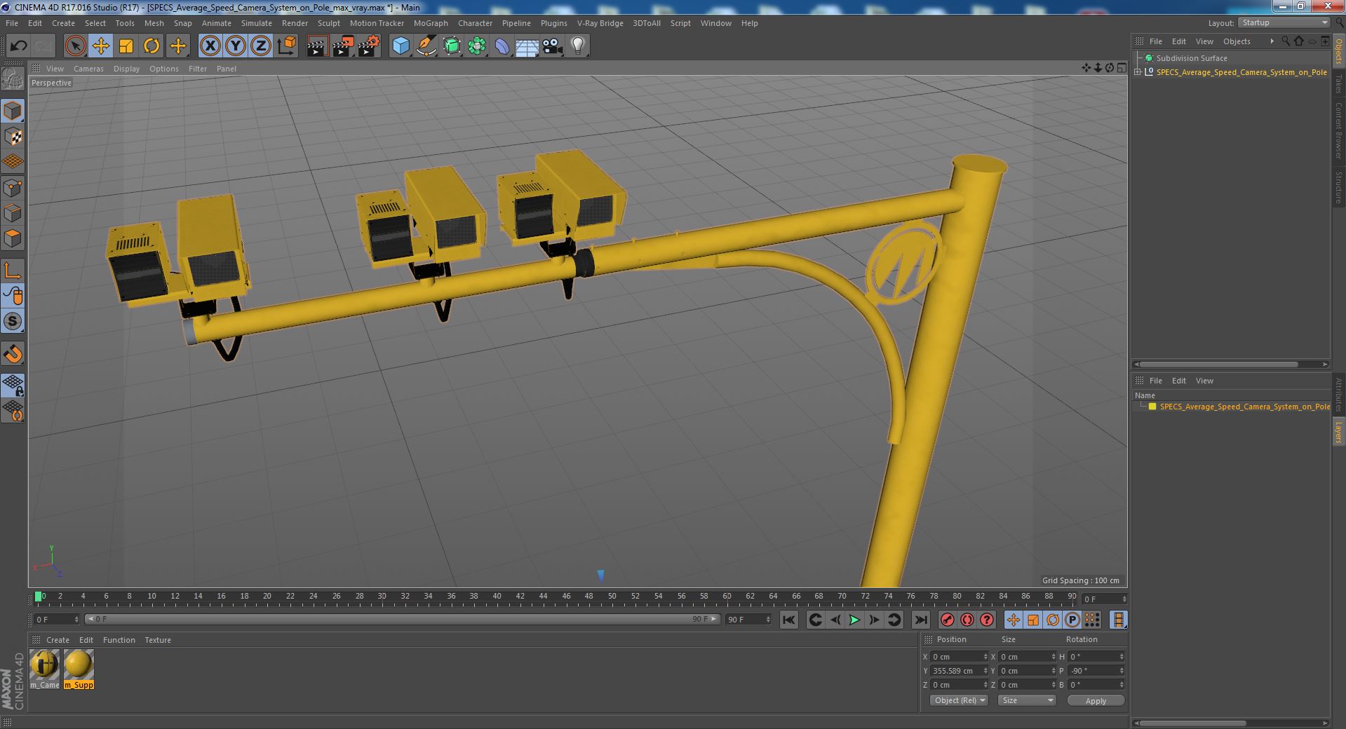Activate the Move tool
Image resolution: width=1346 pixels, height=729 pixels.
pyautogui.click(x=100, y=46)
